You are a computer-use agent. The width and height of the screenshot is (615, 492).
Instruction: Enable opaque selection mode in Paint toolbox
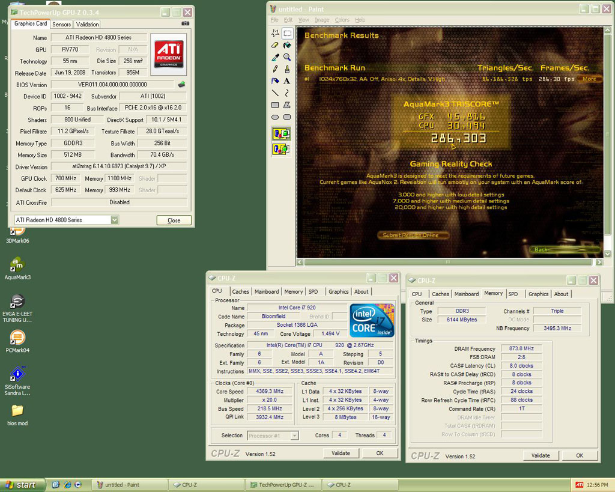tap(281, 134)
